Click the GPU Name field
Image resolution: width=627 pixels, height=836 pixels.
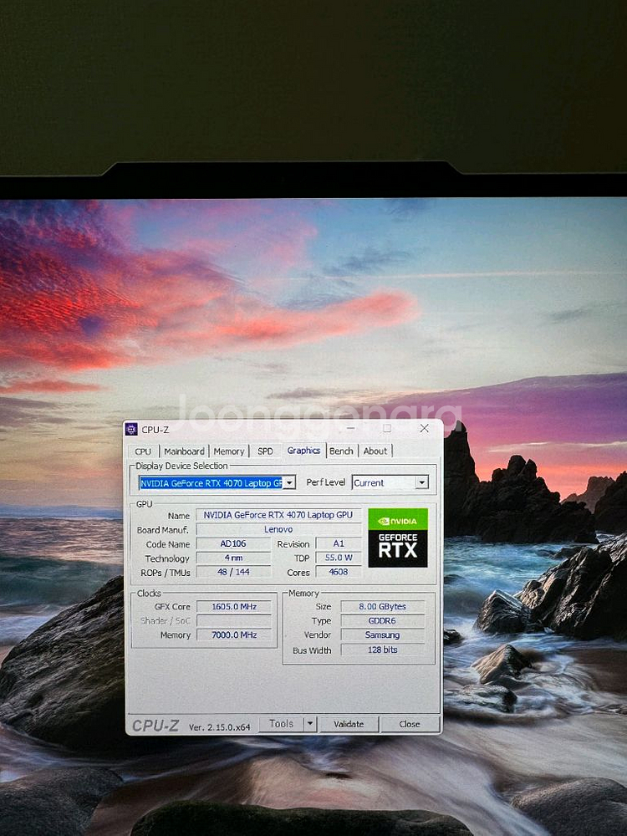[278, 515]
